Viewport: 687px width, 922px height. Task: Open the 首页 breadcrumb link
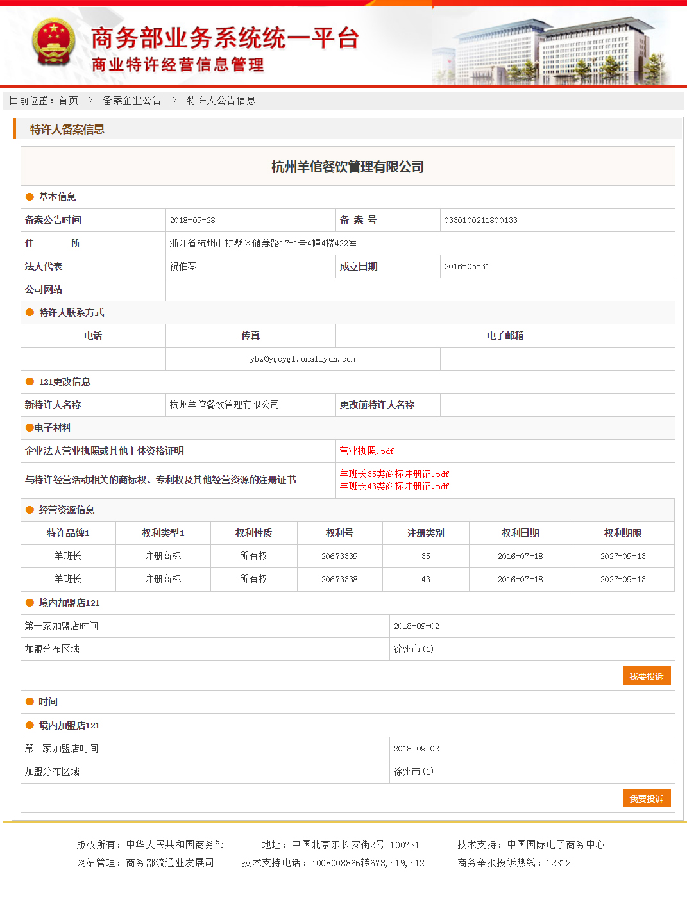(69, 100)
